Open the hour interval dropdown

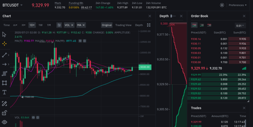point(23,25)
